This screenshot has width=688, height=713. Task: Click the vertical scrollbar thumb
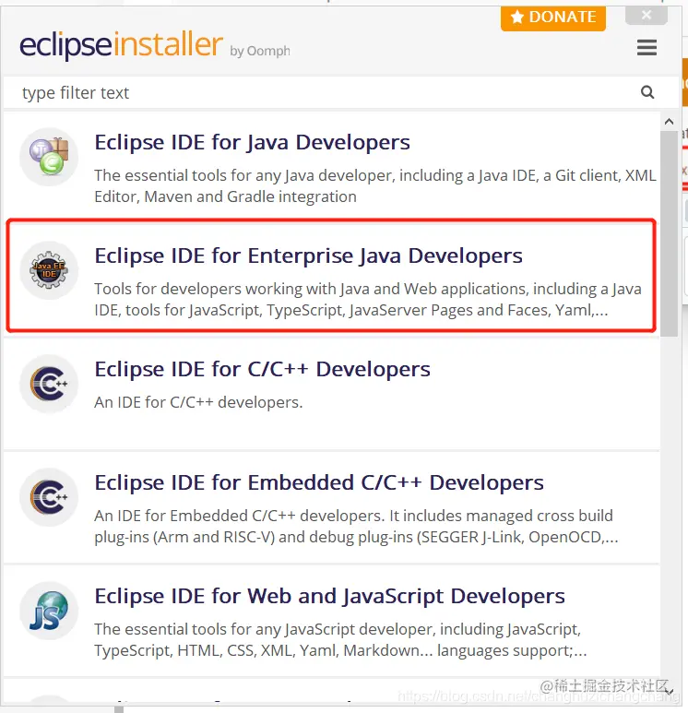pos(669,233)
